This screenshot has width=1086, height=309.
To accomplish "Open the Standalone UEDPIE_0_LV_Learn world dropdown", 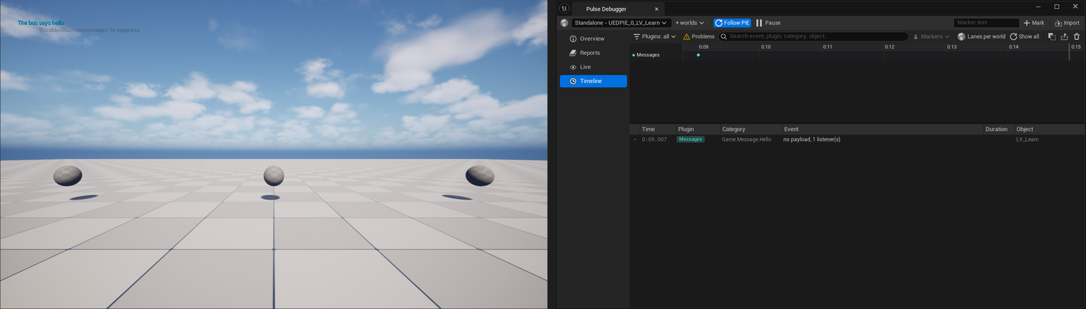I will pyautogui.click(x=620, y=23).
